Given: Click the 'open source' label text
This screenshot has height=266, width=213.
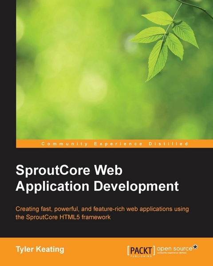Looking at the screenshot, I should pyautogui.click(x=174, y=249).
